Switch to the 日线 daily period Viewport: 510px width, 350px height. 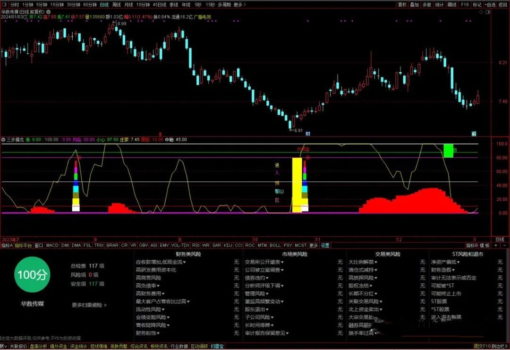(x=104, y=4)
